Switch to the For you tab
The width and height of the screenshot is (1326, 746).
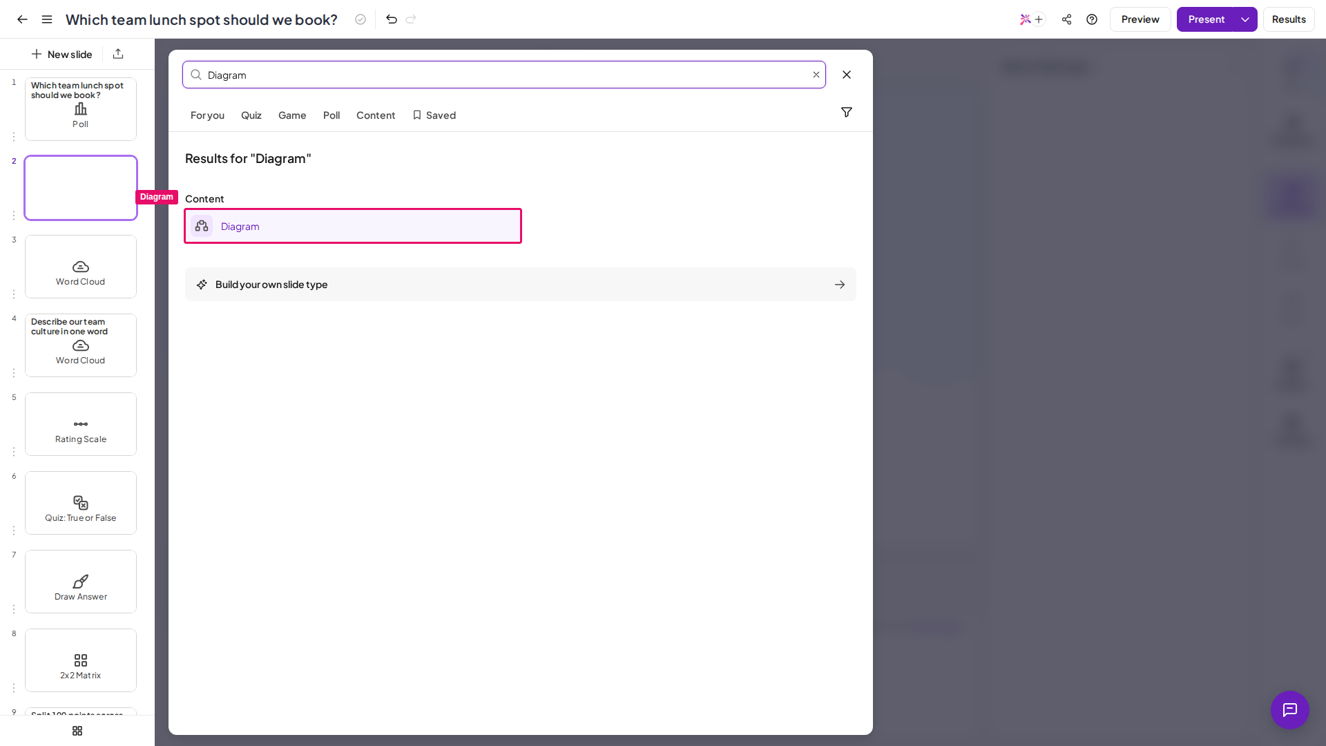point(207,115)
